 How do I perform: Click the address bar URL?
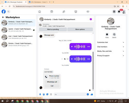point(30,6)
